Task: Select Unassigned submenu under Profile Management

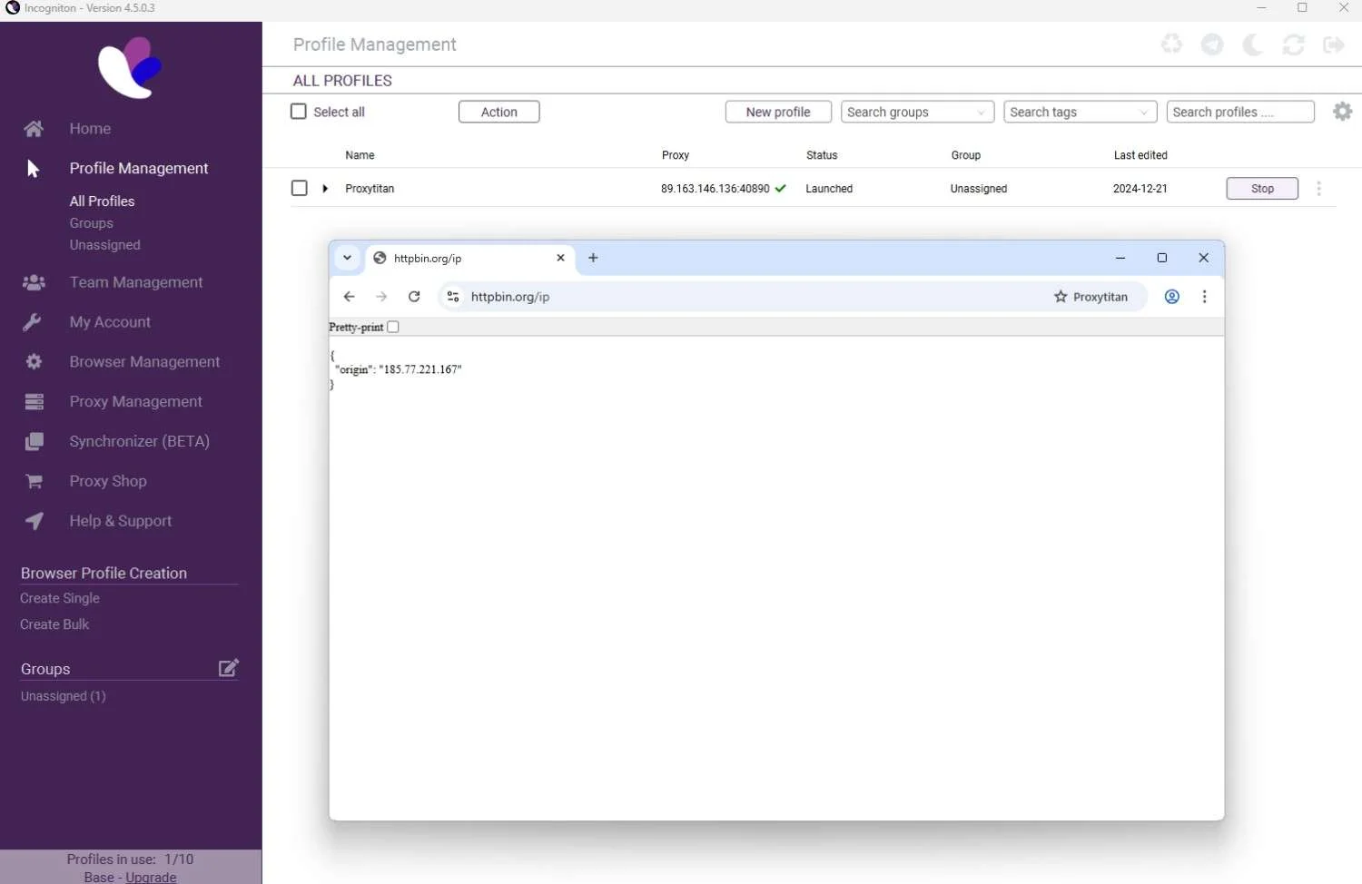Action: pyautogui.click(x=104, y=245)
